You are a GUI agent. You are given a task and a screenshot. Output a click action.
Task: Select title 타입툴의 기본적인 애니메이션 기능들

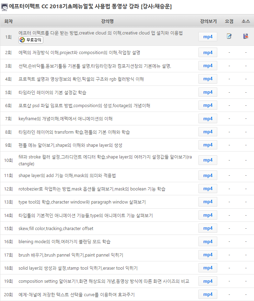85,216
